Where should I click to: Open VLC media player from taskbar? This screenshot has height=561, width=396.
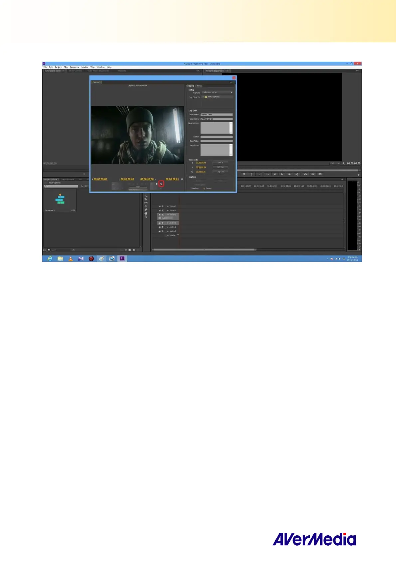(71, 259)
